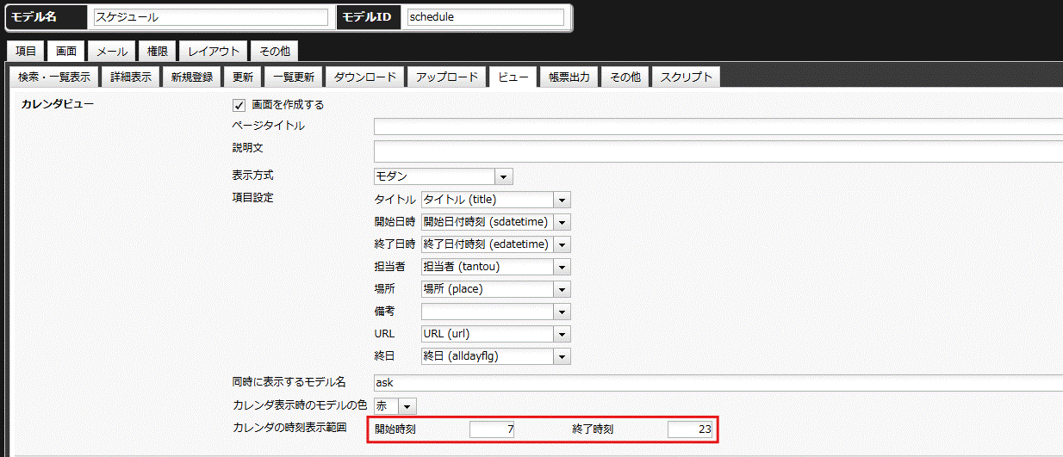The width and height of the screenshot is (1063, 457).
Task: Switch to the レイアウト tab
Action: click(214, 52)
